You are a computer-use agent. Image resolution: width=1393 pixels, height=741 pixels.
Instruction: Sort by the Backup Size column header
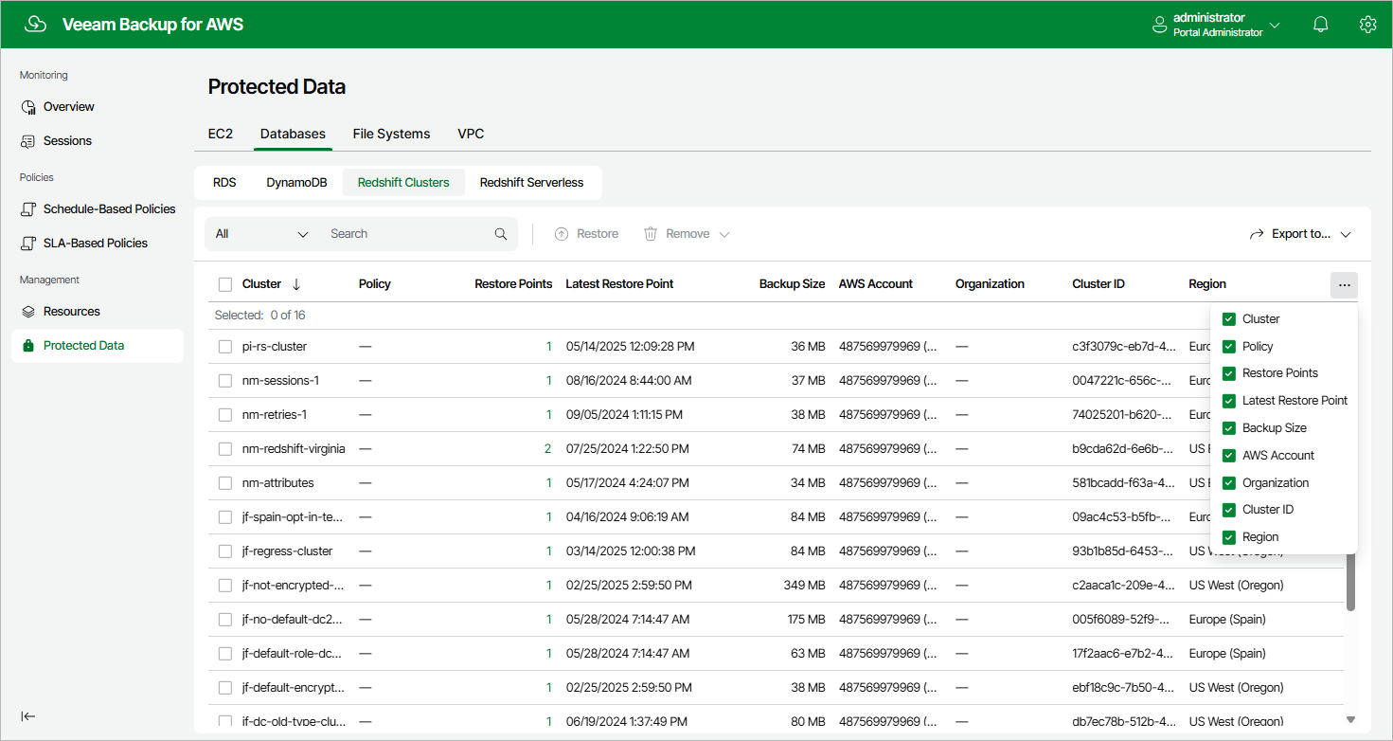click(x=792, y=284)
